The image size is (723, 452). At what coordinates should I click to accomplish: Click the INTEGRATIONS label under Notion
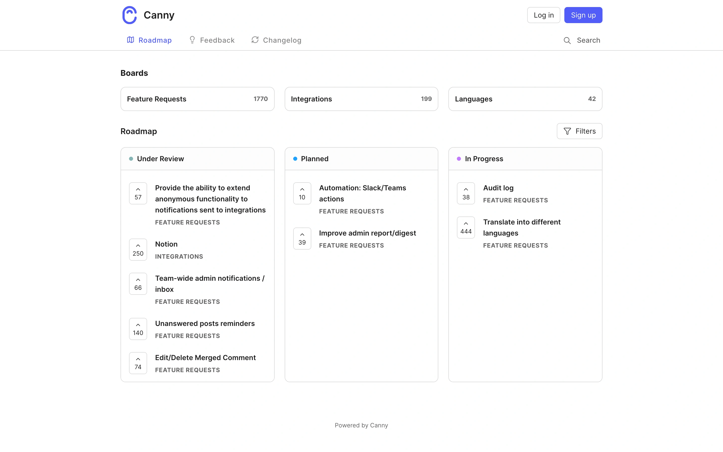coord(179,256)
